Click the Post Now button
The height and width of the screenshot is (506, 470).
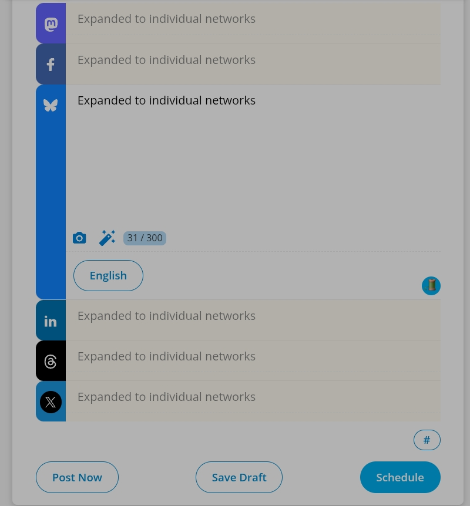[x=77, y=477]
